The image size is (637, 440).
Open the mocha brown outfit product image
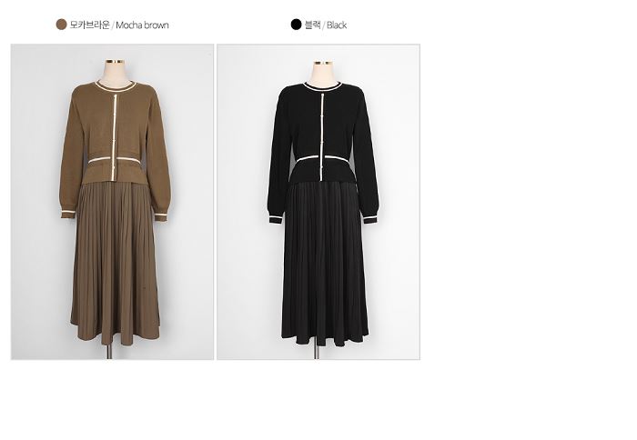(112, 202)
